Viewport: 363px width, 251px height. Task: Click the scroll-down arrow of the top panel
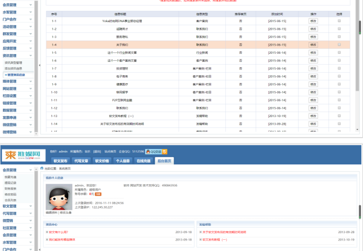[x=357, y=130]
